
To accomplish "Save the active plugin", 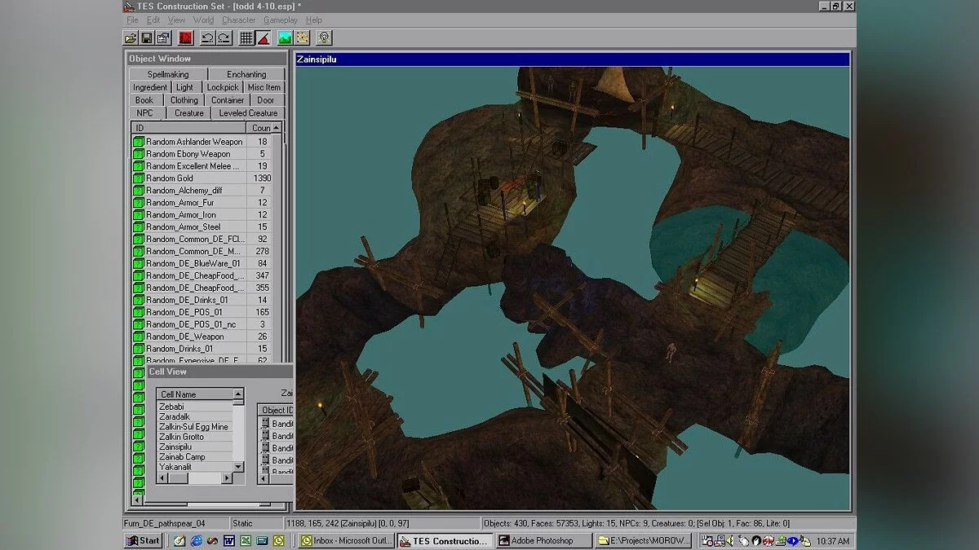I will click(147, 37).
